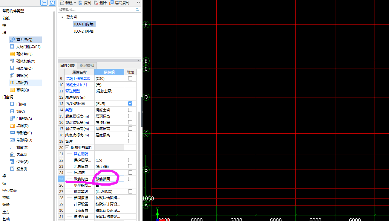Select the 飘窗(X) bay window icon
389x221 pixels.
[12, 147]
